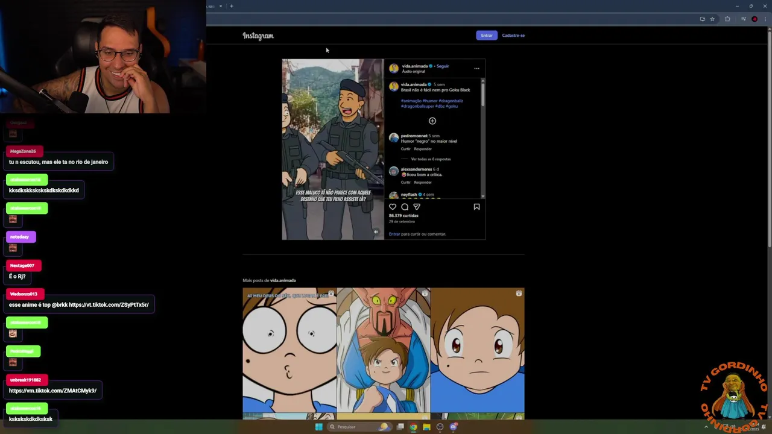Click MegaZone26 chat username
This screenshot has width=772, height=434.
point(23,151)
